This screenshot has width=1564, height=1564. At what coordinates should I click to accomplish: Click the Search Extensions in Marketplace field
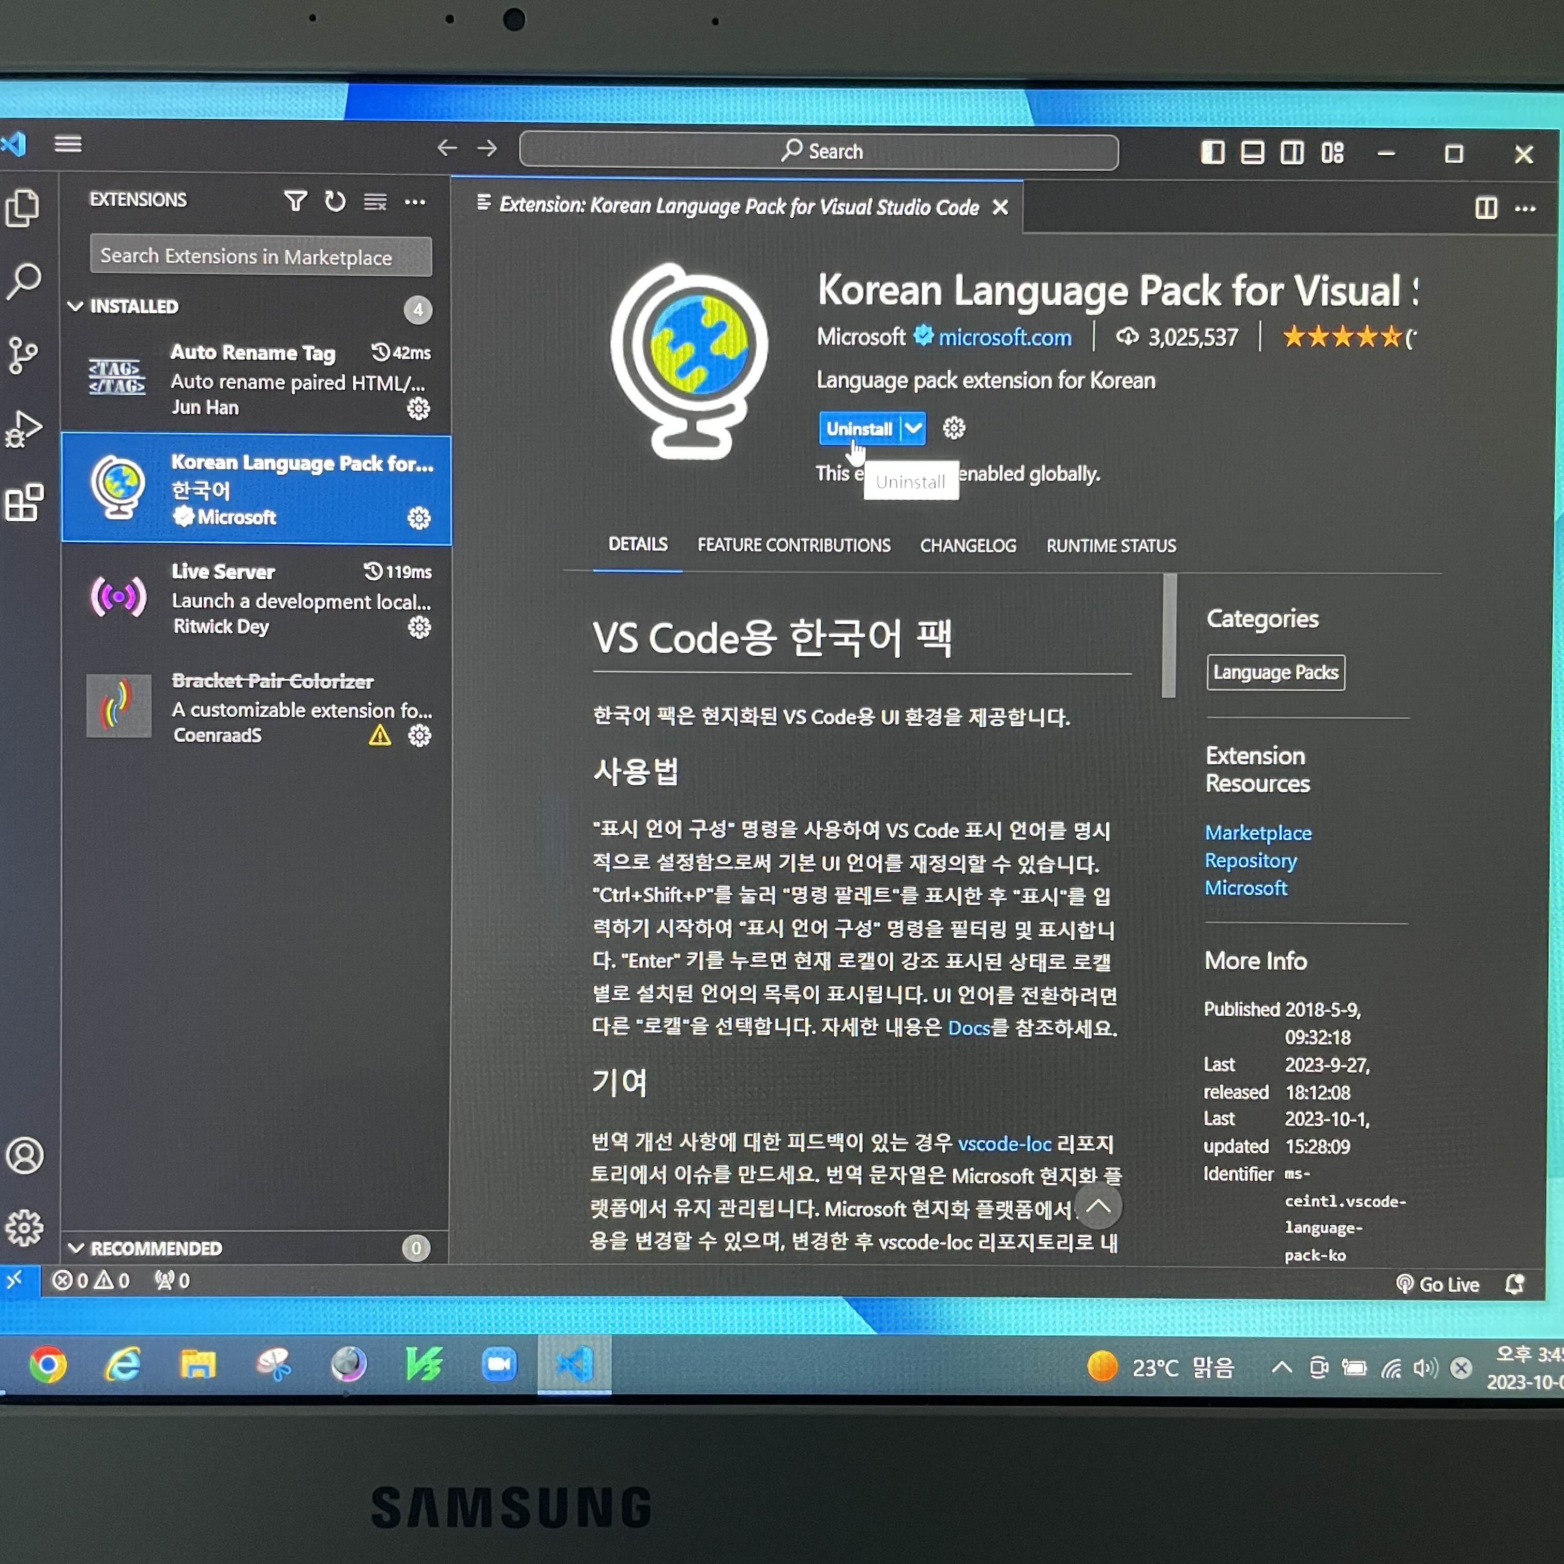[x=261, y=257]
